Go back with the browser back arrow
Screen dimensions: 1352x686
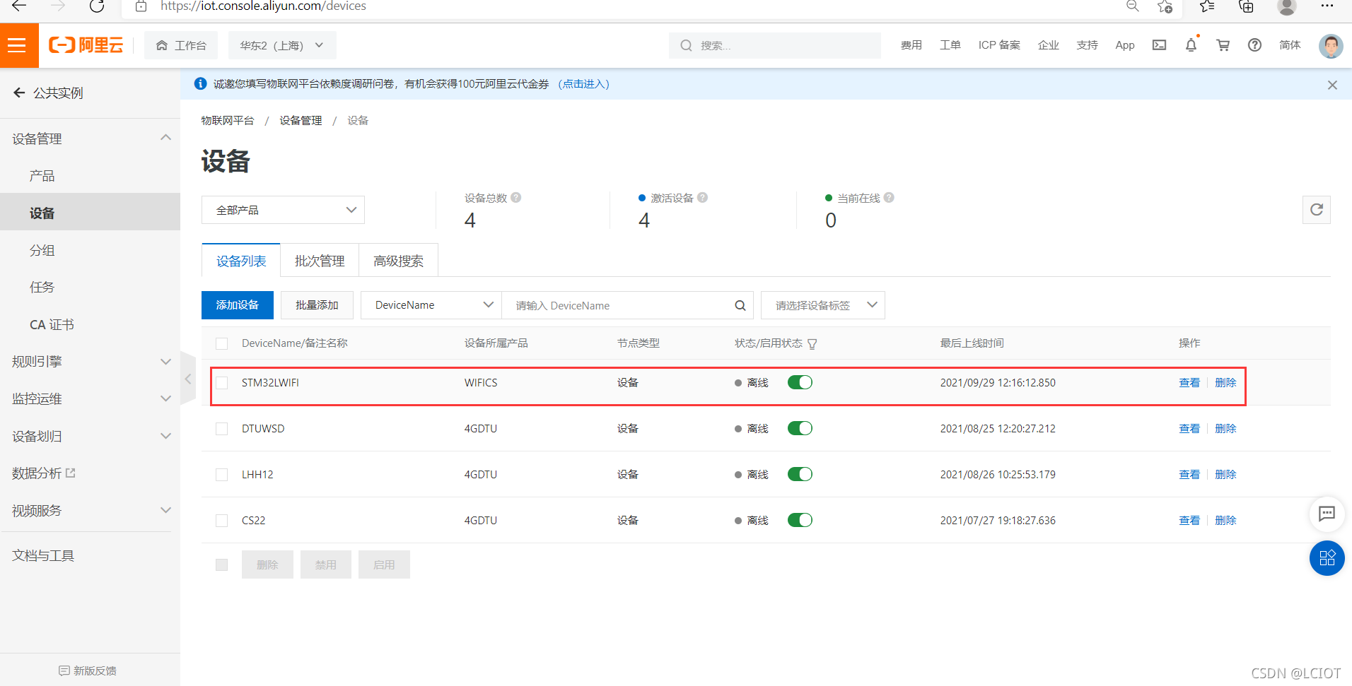19,6
